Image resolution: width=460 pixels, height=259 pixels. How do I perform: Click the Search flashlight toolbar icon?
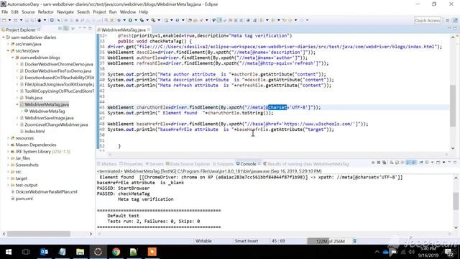coord(201,20)
